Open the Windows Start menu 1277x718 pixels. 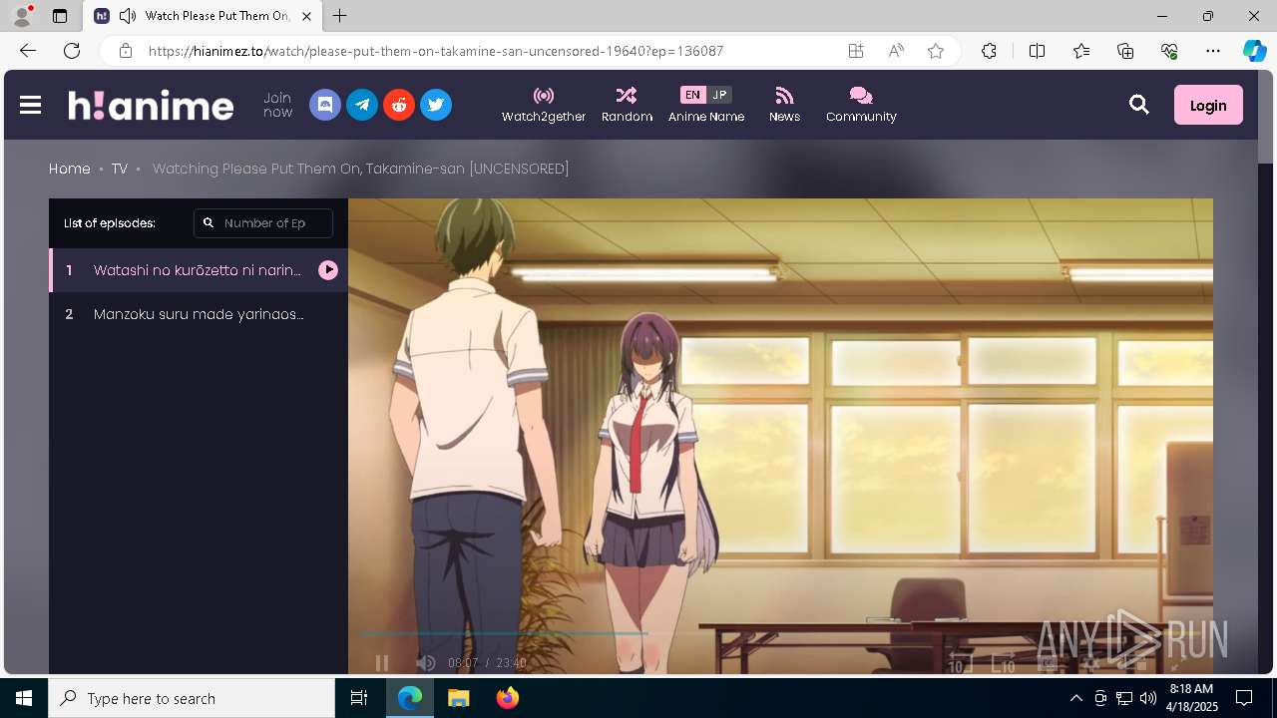(24, 698)
